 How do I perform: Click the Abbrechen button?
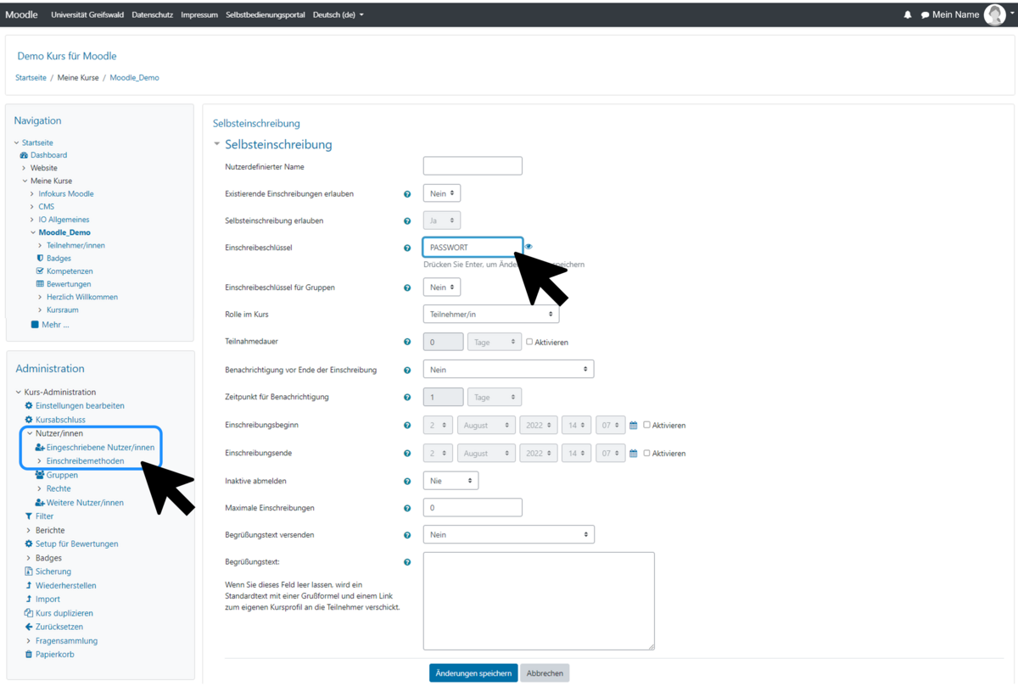[x=545, y=673]
